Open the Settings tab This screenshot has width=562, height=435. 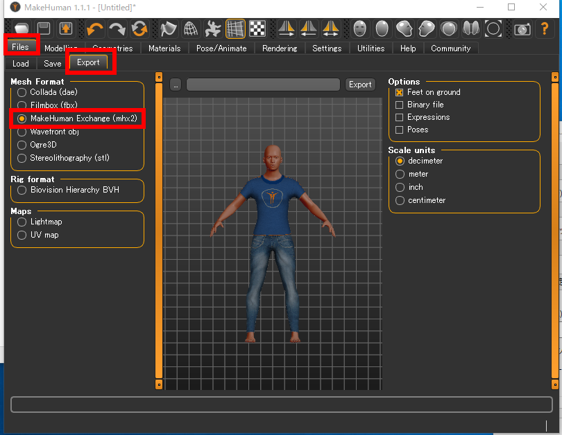[327, 48]
